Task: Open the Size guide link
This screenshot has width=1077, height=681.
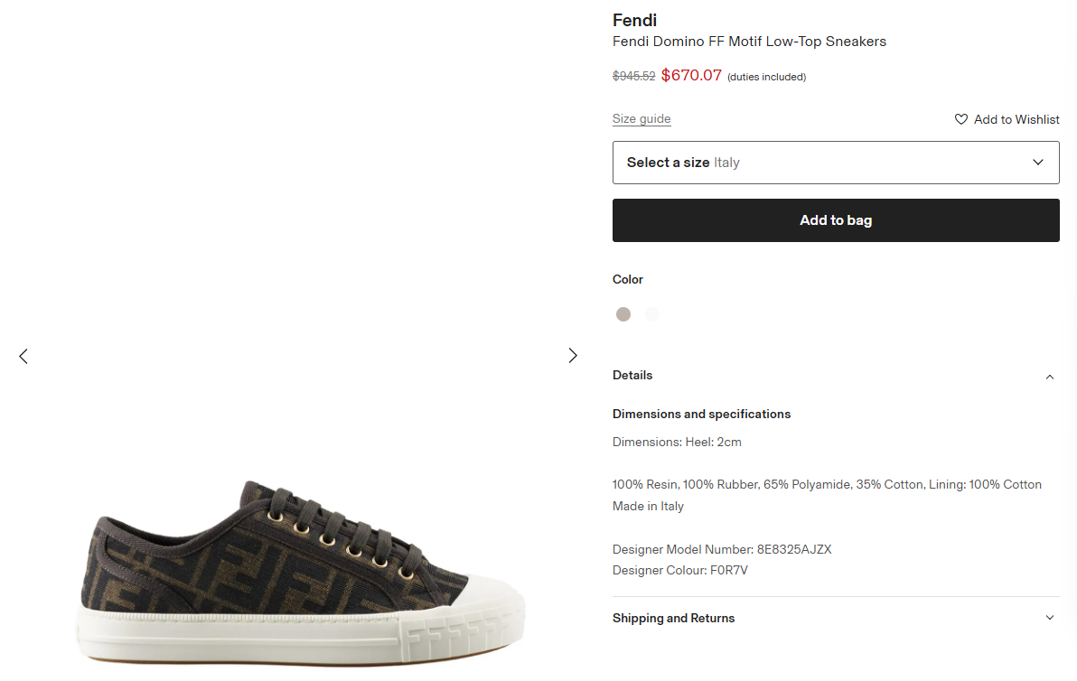Action: pyautogui.click(x=642, y=119)
